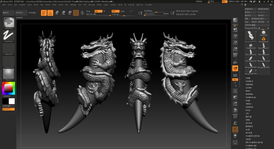Toggle the Mrgb mode button
Screen dimensions: 274x149
[x=89, y=11]
